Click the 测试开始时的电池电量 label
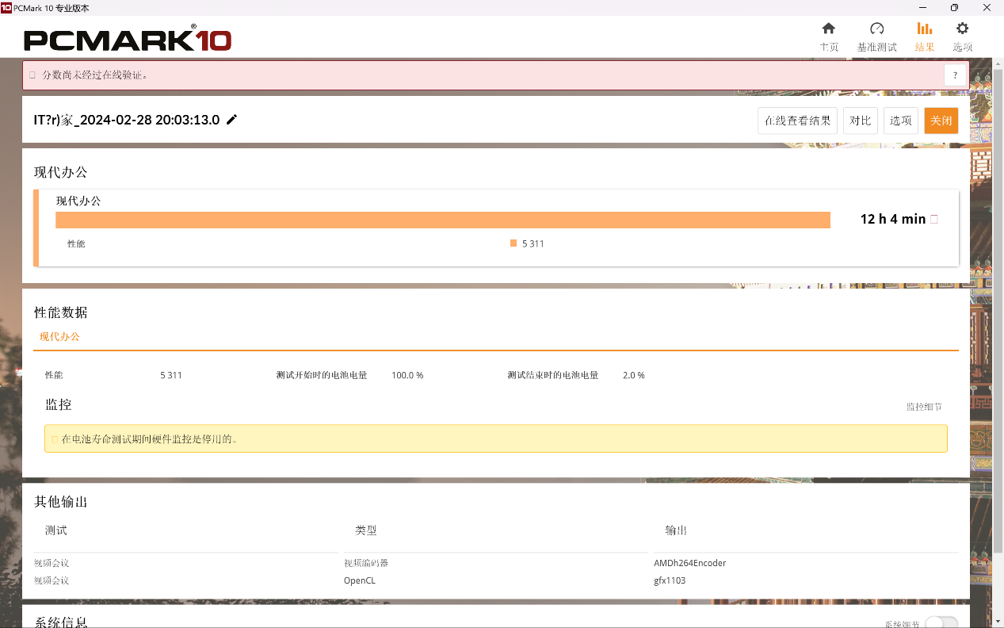The image size is (1004, 628). (322, 375)
